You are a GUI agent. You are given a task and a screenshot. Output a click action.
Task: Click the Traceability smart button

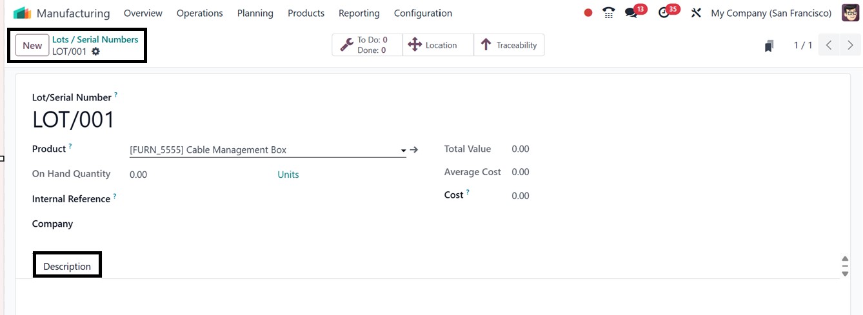509,45
